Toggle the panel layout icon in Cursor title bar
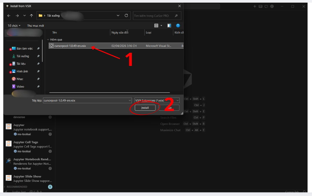This screenshot has height=196, width=312. pyautogui.click(x=261, y=6)
